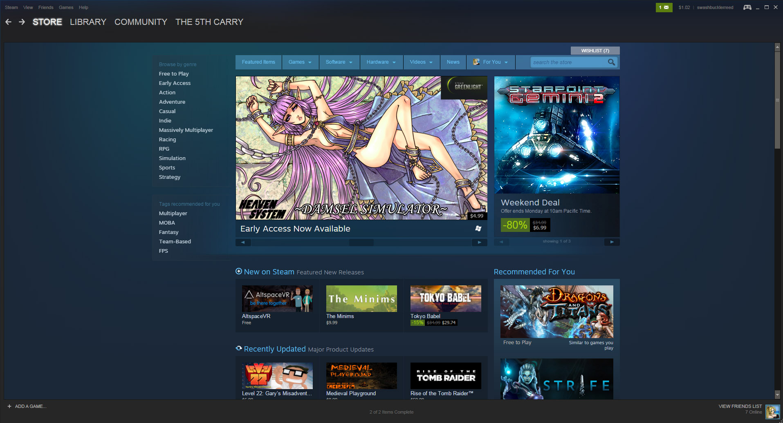Open the Steam menu
The width and height of the screenshot is (783, 423).
[11, 7]
